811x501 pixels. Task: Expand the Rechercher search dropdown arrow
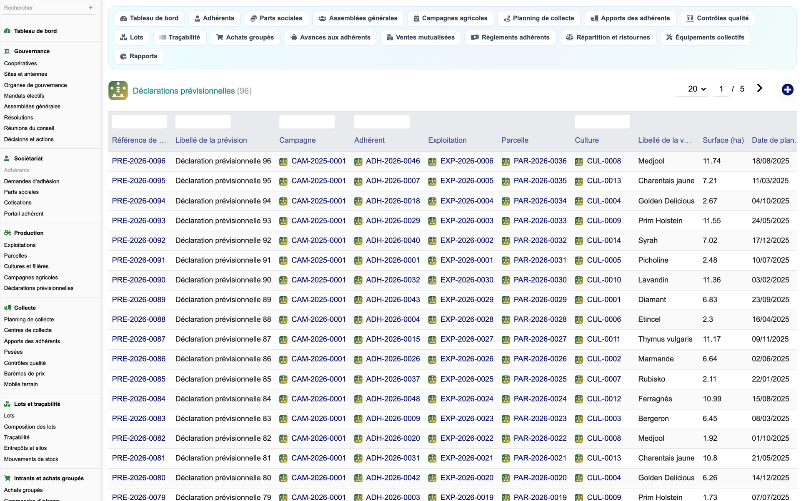[90, 8]
